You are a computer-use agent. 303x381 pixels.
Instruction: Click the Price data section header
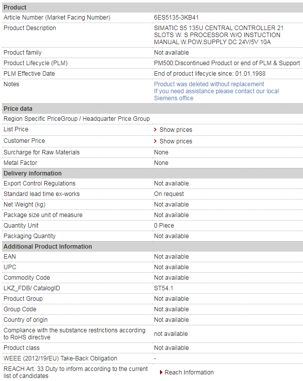(x=153, y=109)
